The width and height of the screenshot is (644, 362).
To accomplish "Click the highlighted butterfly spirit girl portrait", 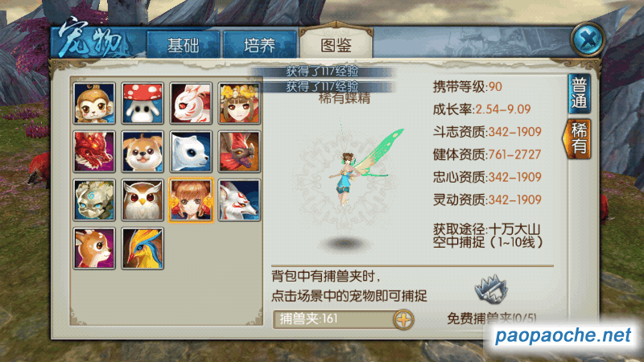I will (191, 200).
